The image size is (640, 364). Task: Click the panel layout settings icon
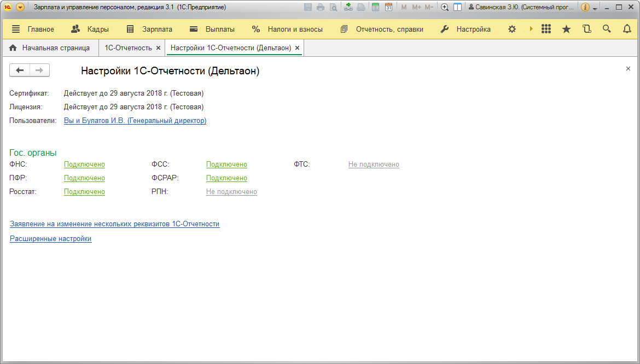click(x=457, y=7)
